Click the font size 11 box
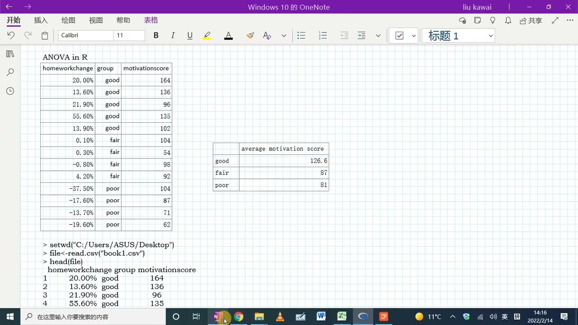This screenshot has width=578, height=325. click(x=129, y=35)
